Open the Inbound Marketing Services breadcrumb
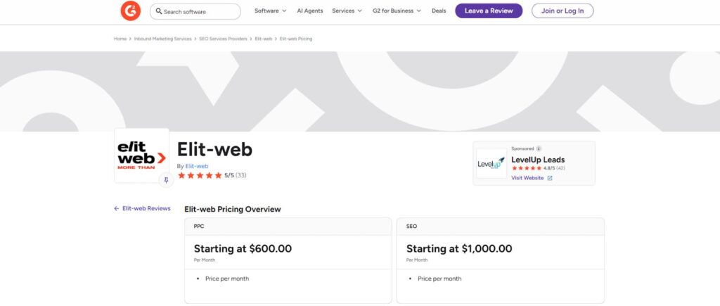Viewport: 720px width, 306px height. 162,39
